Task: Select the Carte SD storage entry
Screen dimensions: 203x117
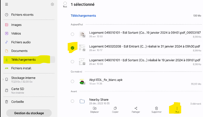Action: 18,90
